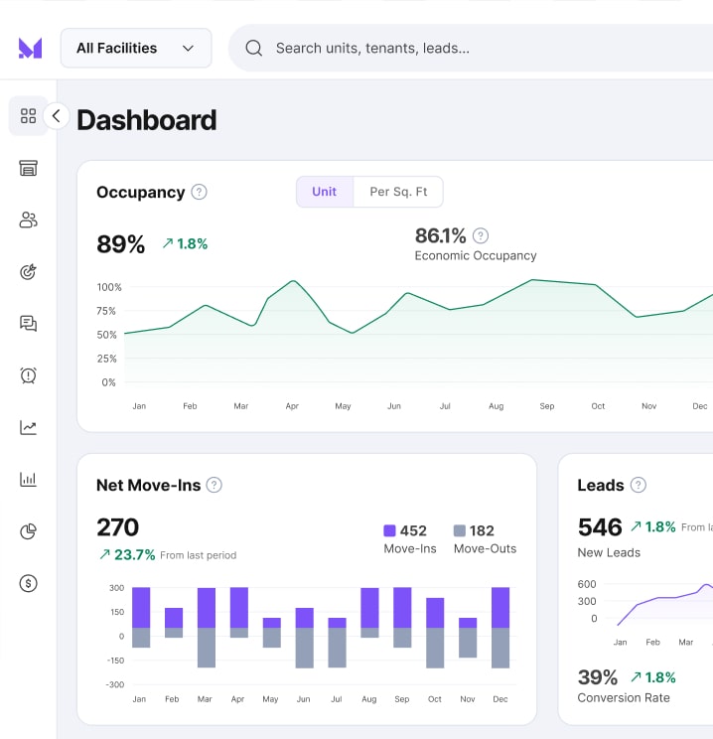Open the bar chart reports icon in sidebar

[x=28, y=480]
